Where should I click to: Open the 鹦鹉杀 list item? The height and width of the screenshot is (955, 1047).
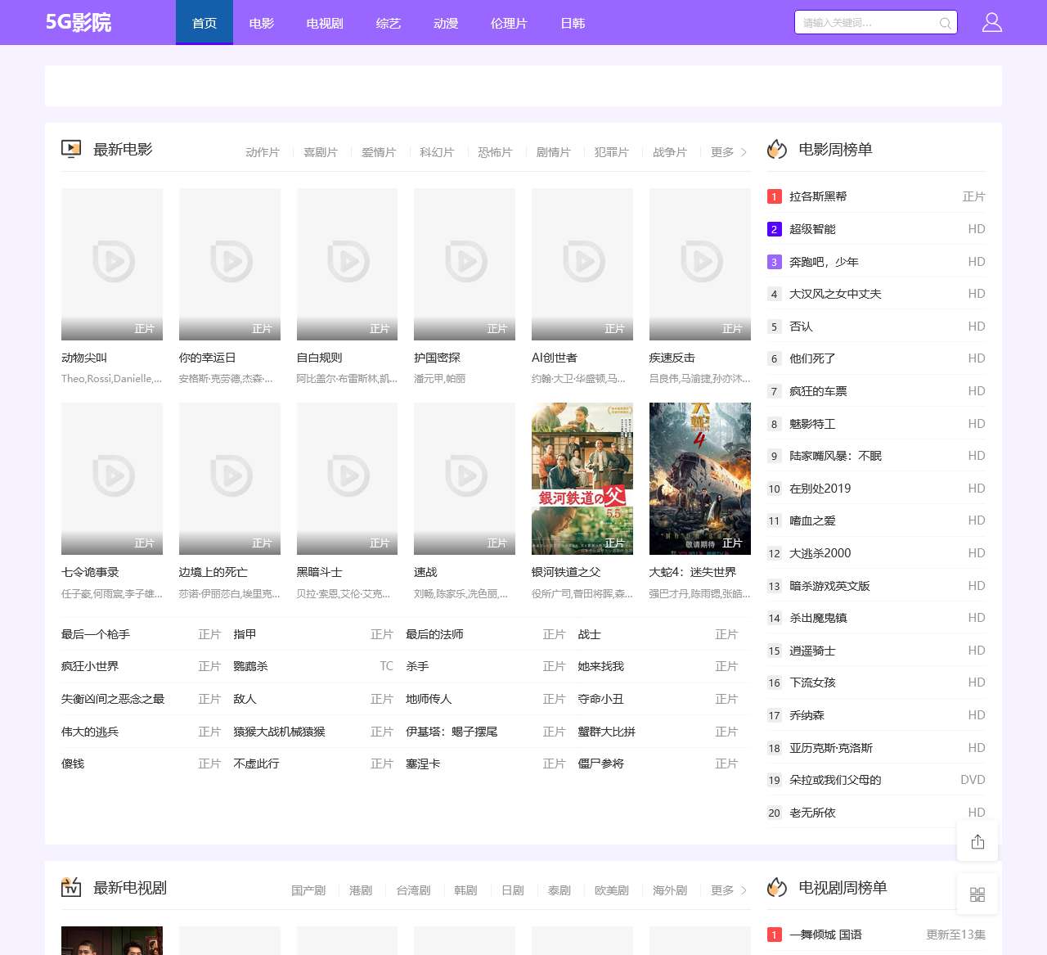pos(250,666)
